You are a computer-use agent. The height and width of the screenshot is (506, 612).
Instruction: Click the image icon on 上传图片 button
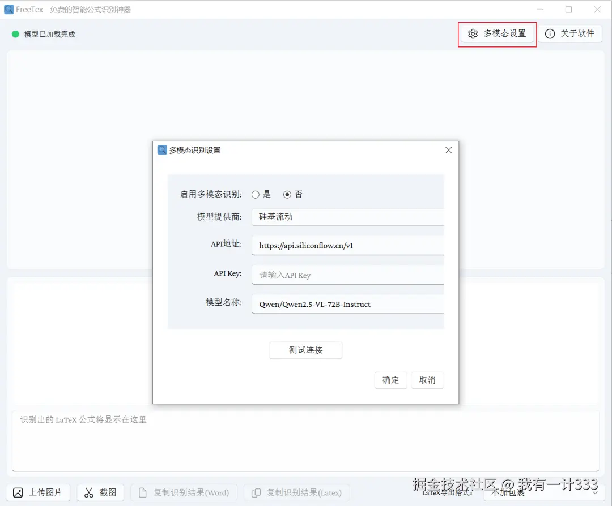click(18, 492)
